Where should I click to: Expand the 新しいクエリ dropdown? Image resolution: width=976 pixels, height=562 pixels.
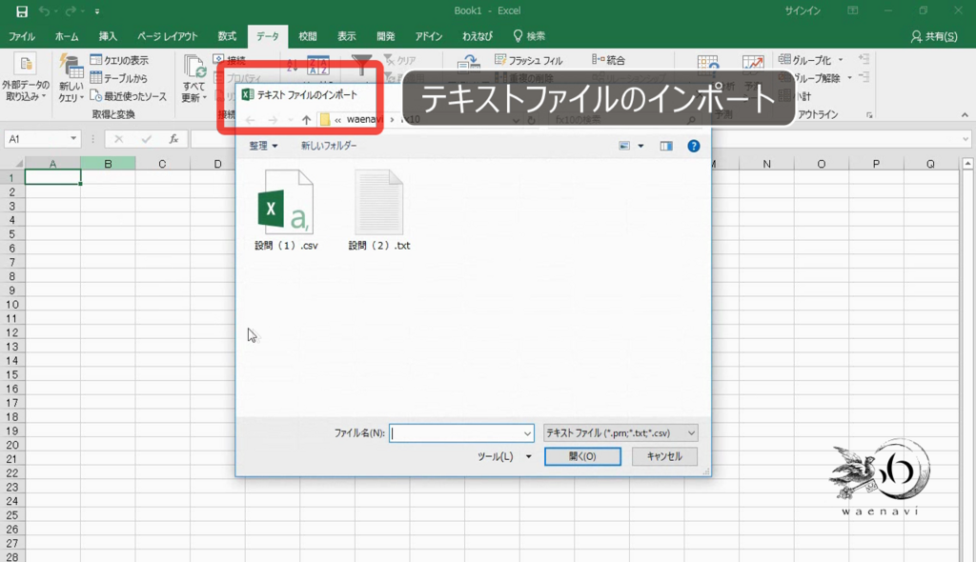coord(71,78)
